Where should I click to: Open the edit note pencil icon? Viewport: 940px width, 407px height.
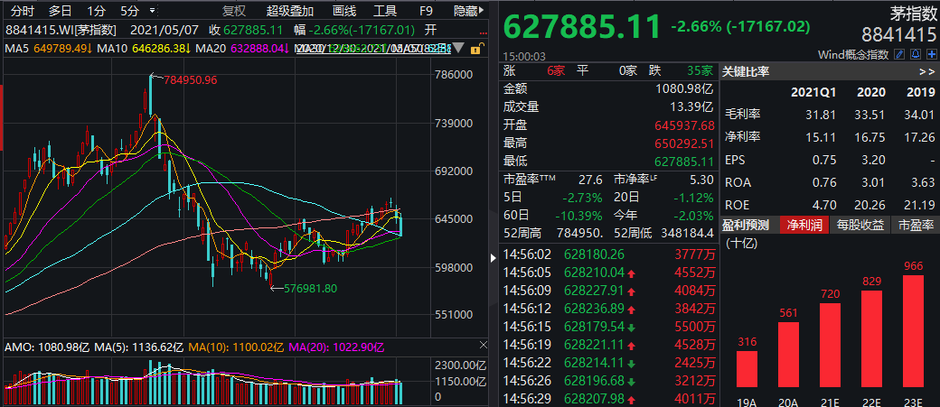pyautogui.click(x=898, y=54)
